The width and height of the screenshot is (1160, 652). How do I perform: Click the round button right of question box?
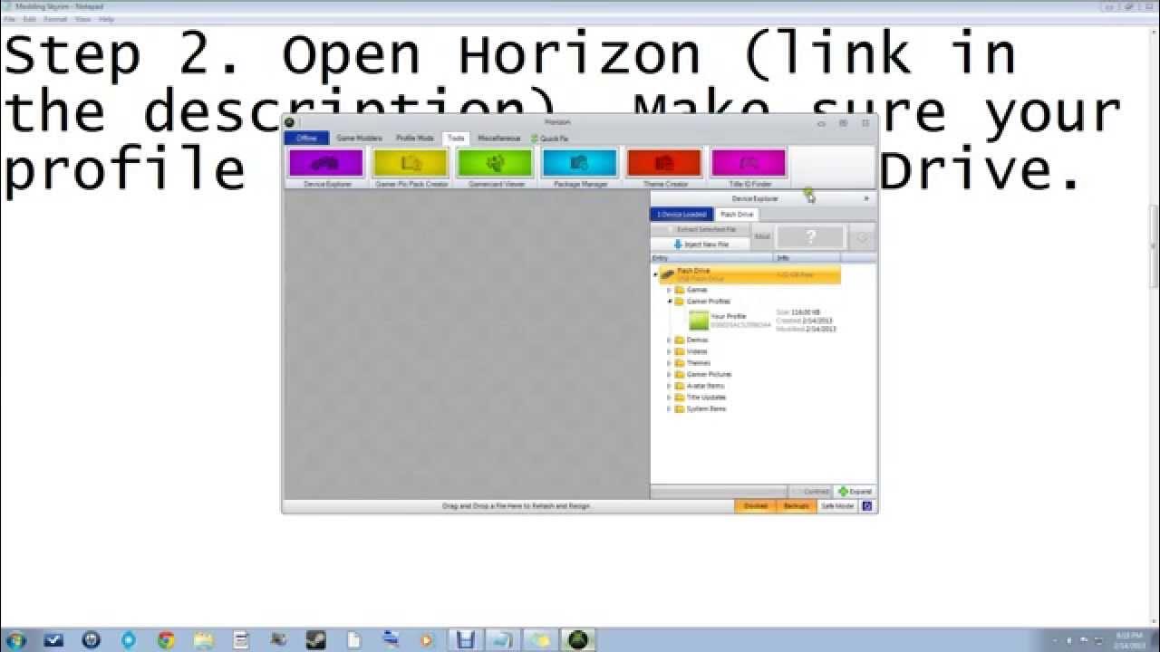point(862,237)
